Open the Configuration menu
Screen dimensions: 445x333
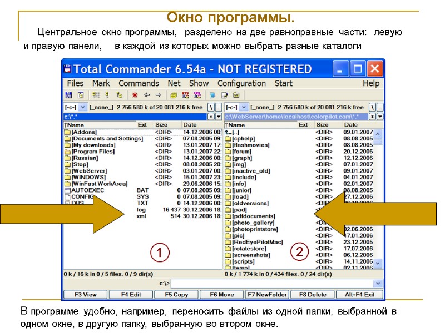pyautogui.click(x=241, y=83)
